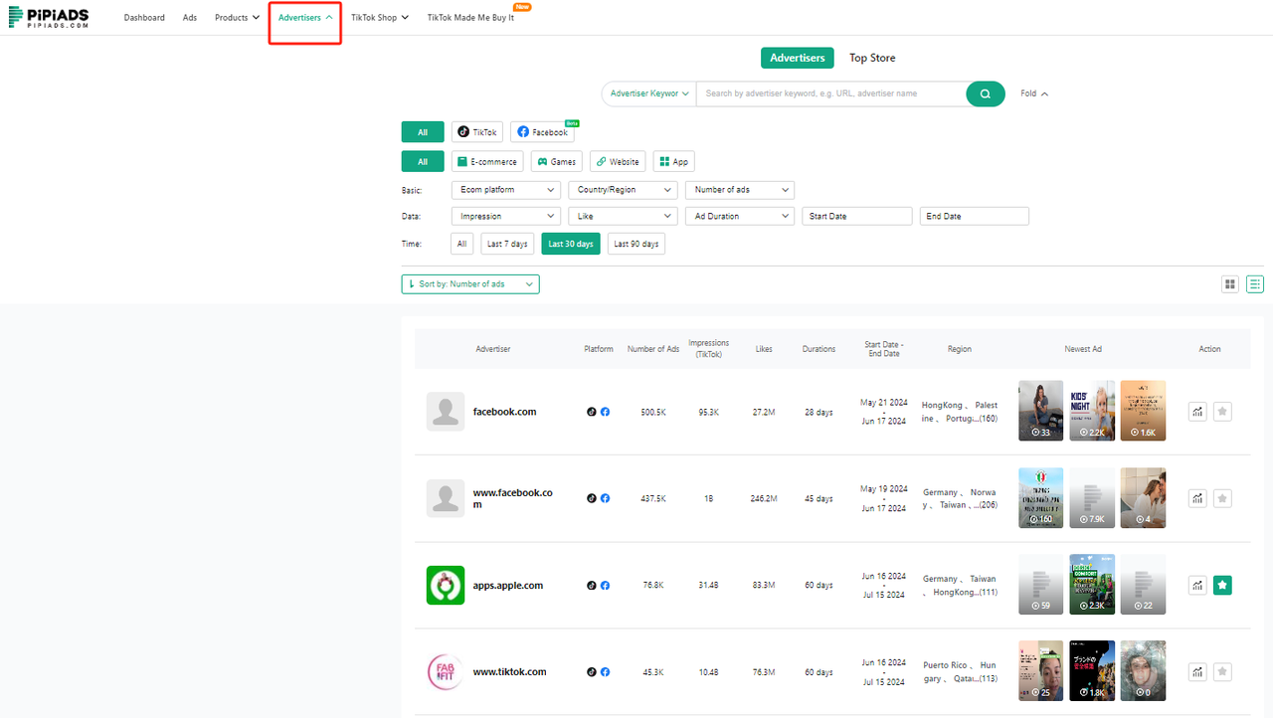Click TikTok platform icon in facebook.com row
The width and height of the screenshot is (1273, 718).
click(x=592, y=412)
